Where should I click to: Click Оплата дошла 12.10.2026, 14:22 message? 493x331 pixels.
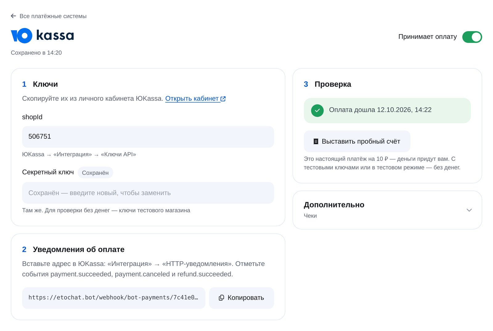(x=380, y=110)
